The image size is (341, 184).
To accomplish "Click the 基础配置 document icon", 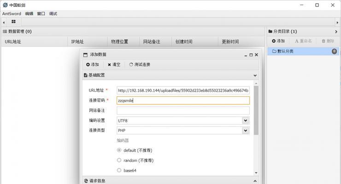I will point(85,75).
